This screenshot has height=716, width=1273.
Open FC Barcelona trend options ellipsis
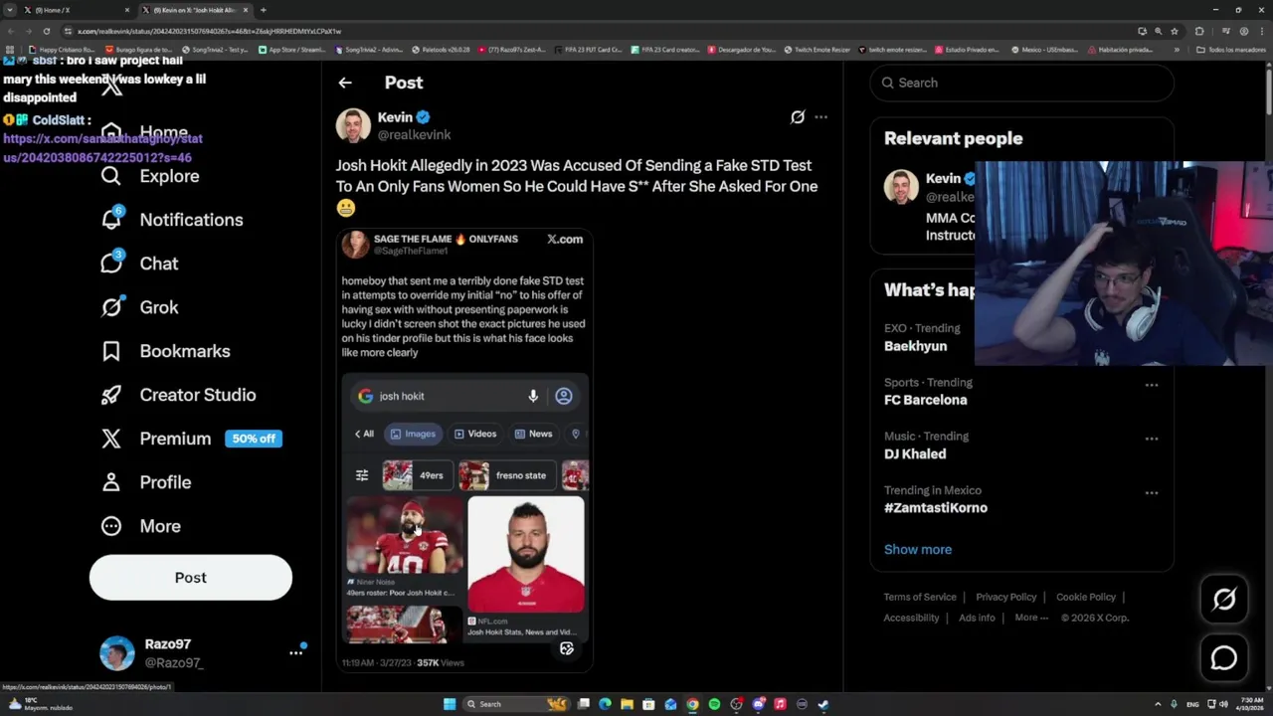click(x=1151, y=385)
